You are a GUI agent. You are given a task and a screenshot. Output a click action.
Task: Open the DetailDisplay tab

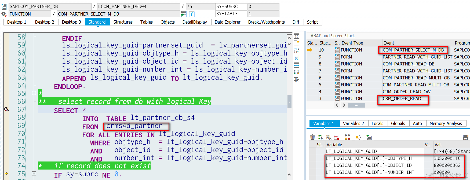[195, 22]
